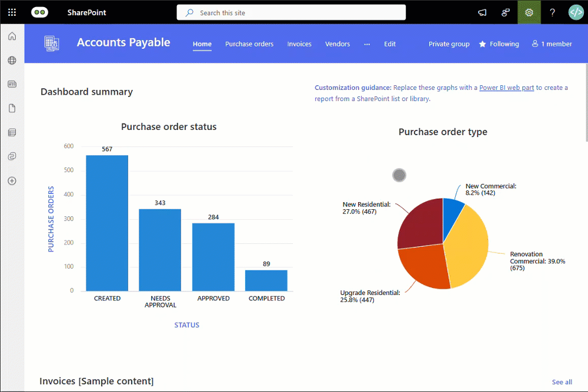Open the 1 member list

click(552, 44)
